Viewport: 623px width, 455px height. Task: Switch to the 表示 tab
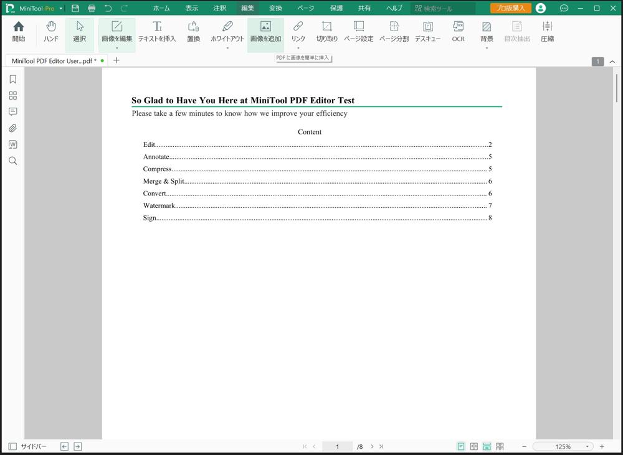pyautogui.click(x=191, y=8)
